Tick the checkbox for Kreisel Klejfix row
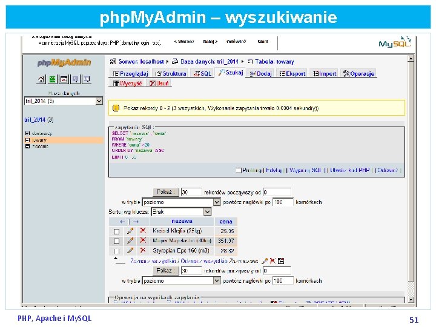 [116, 231]
